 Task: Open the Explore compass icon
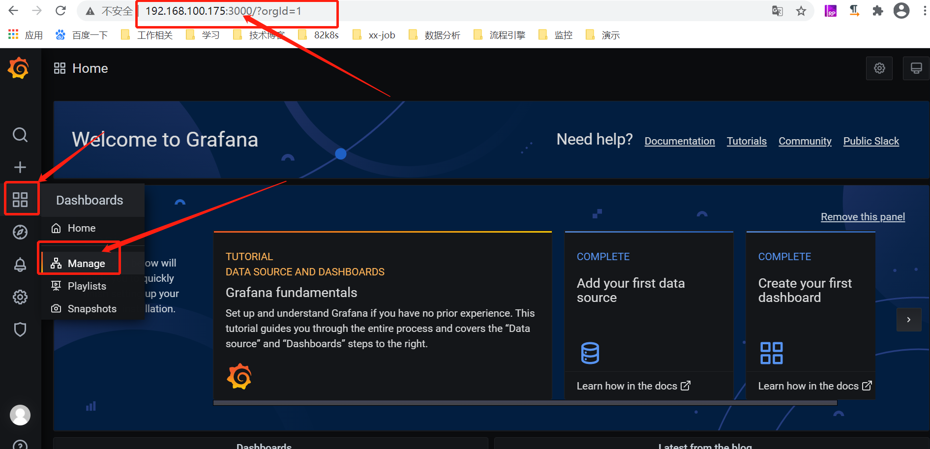[20, 232]
